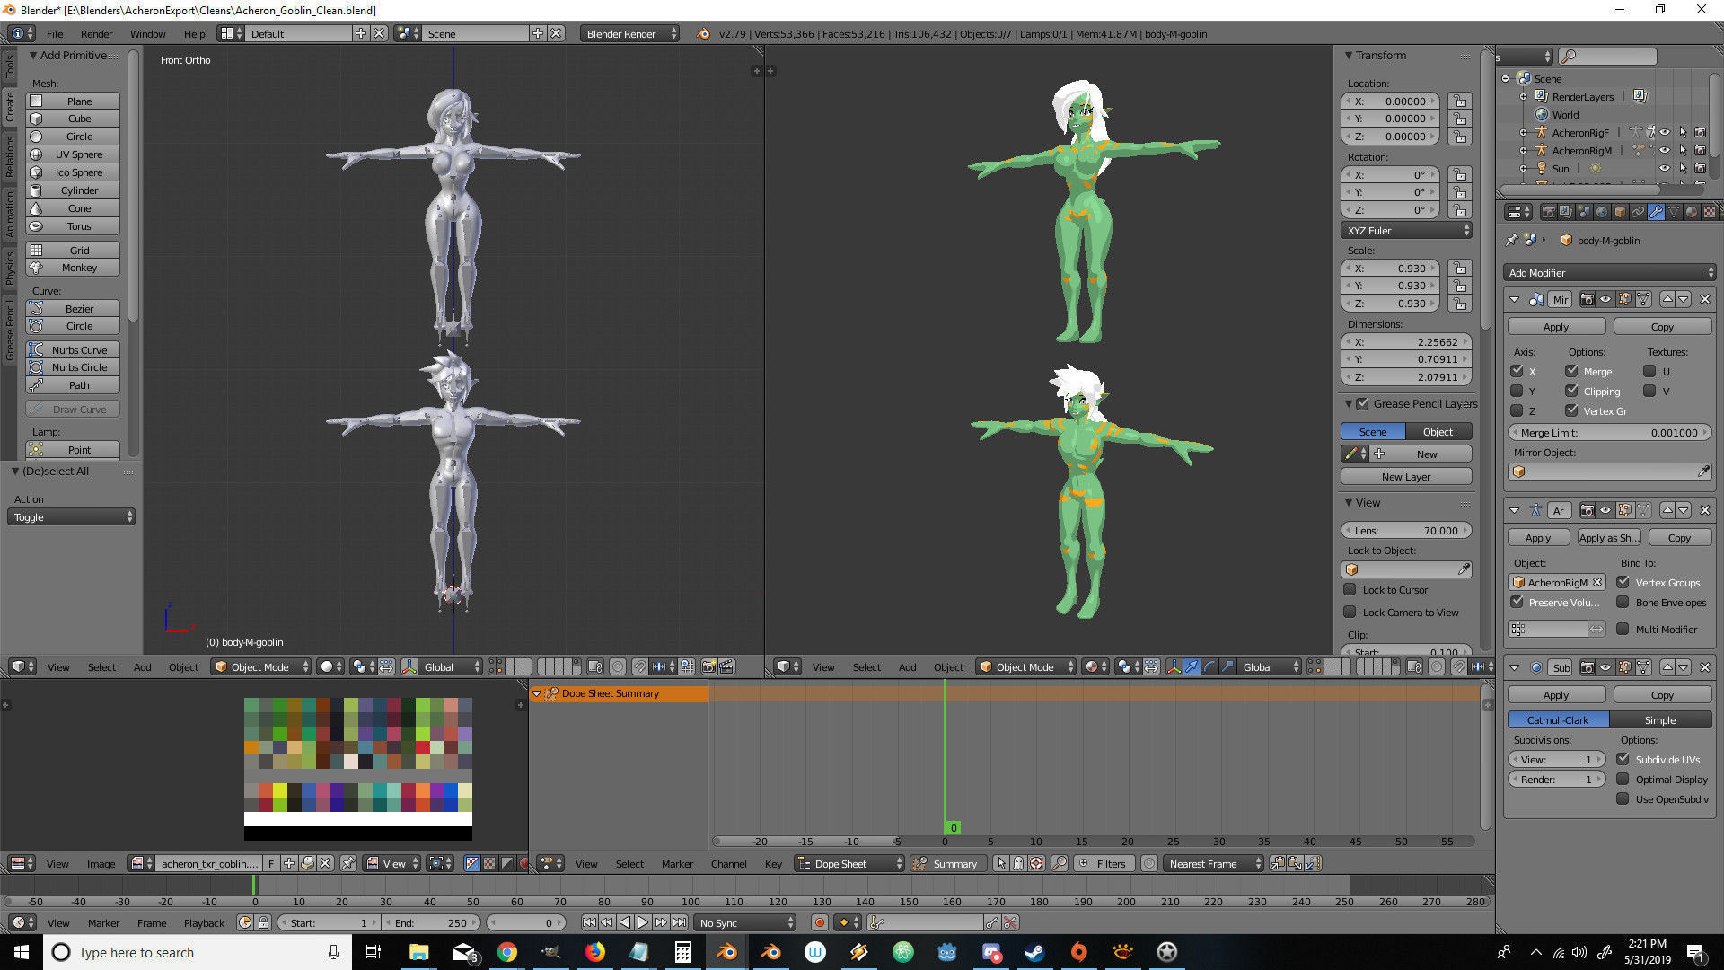Hide AcheronRigF using its eye icon

1664,132
